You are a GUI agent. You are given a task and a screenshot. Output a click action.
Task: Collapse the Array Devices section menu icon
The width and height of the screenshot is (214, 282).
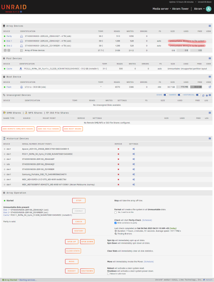click(x=210, y=26)
